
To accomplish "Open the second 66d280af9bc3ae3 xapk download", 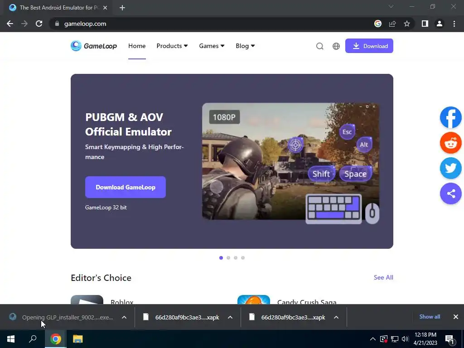I will (287, 317).
